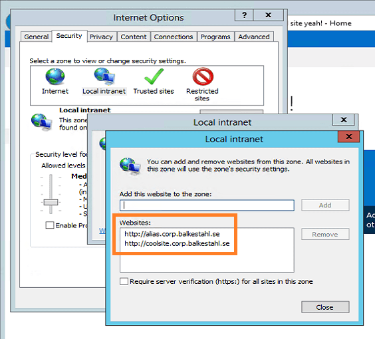Open the Connections tab
Viewport: 375px width, 339px height.
click(x=174, y=37)
